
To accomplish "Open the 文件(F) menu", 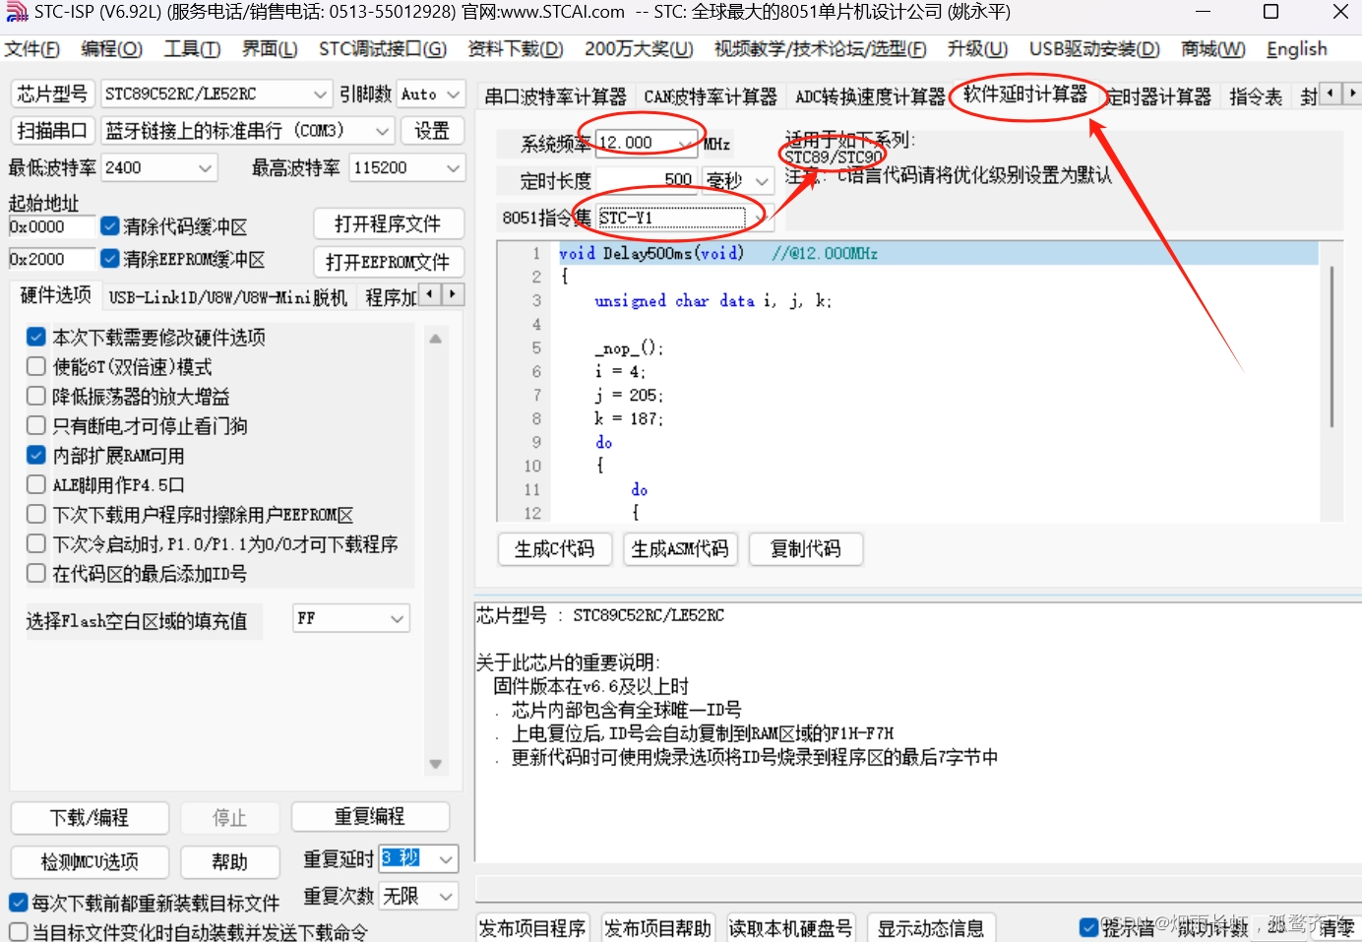I will pos(32,49).
